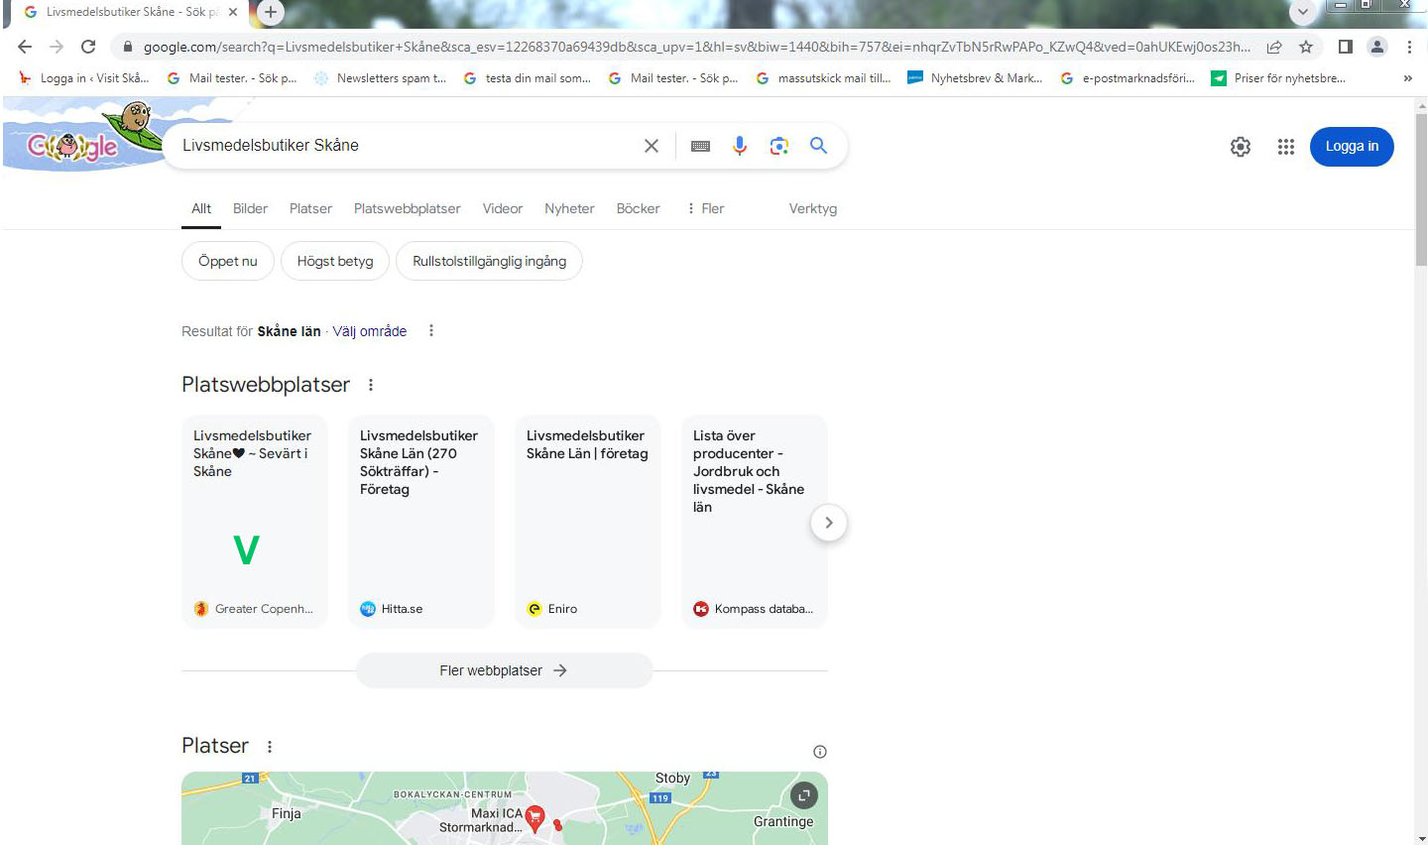Open the Greater Copenhagen result card
The image size is (1428, 845).
[x=255, y=522]
